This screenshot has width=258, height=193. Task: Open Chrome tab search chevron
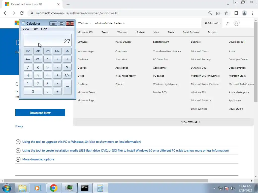(x=228, y=4)
